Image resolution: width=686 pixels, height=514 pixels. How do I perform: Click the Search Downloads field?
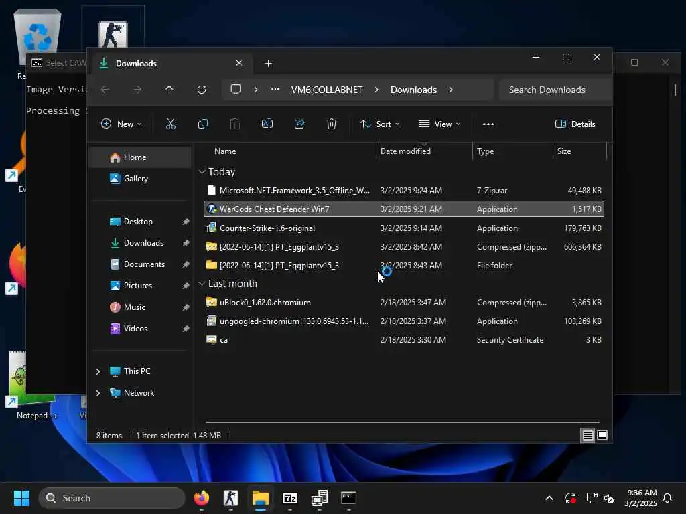point(555,90)
